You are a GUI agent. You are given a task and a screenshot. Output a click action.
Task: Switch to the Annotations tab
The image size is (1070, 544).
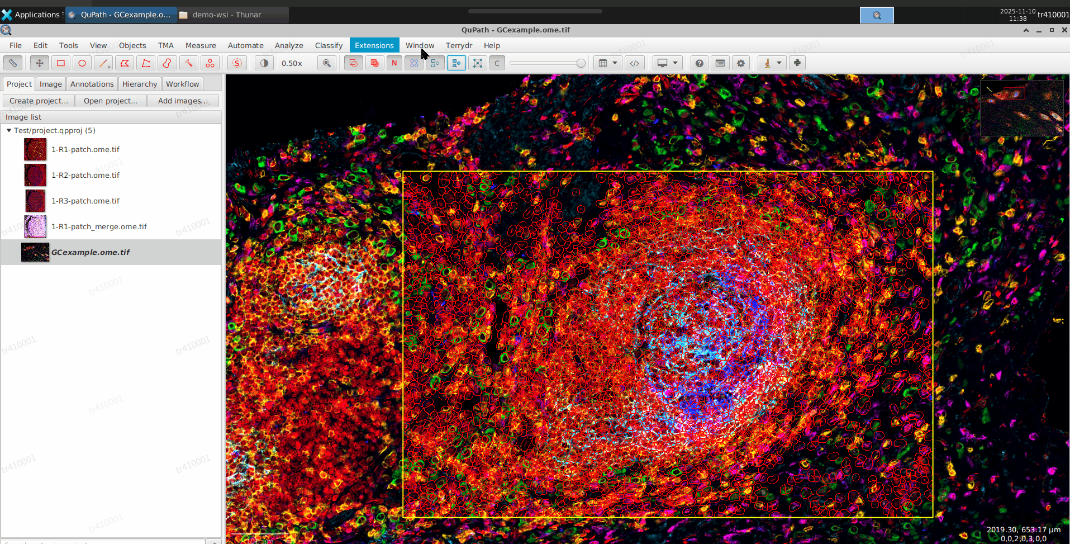[92, 84]
